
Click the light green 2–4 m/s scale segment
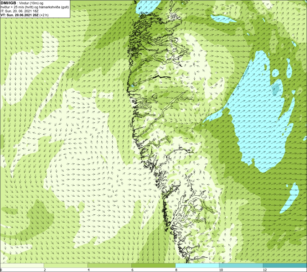[66, 265]
